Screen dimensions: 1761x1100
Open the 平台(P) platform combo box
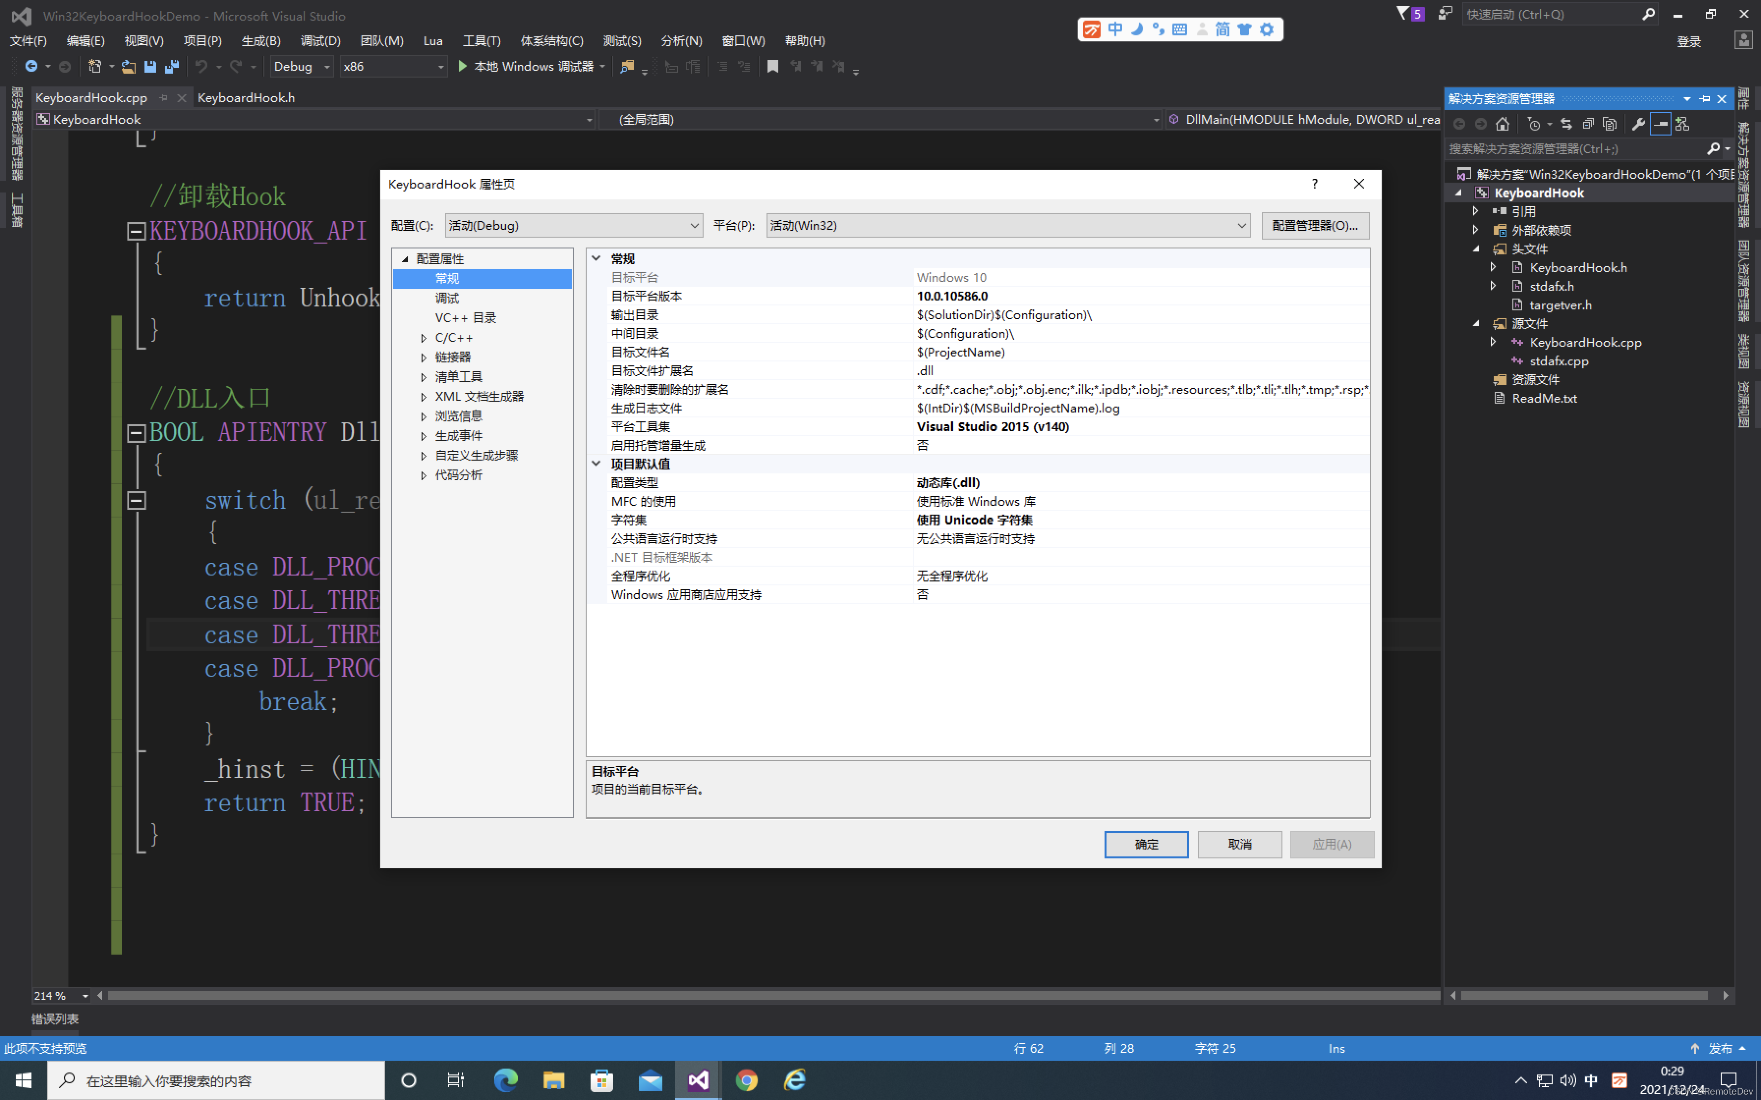coord(1008,225)
